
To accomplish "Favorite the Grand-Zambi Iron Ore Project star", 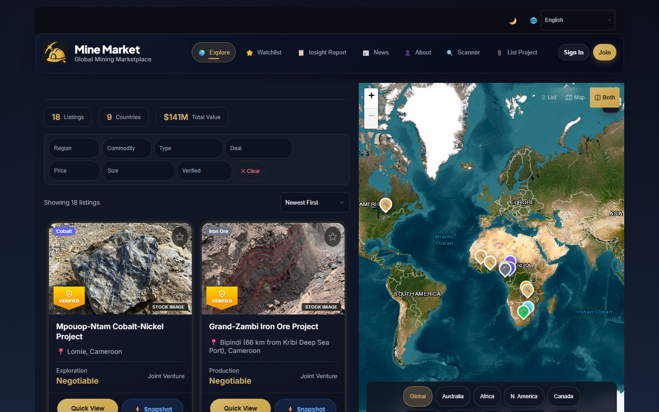I will (x=333, y=237).
